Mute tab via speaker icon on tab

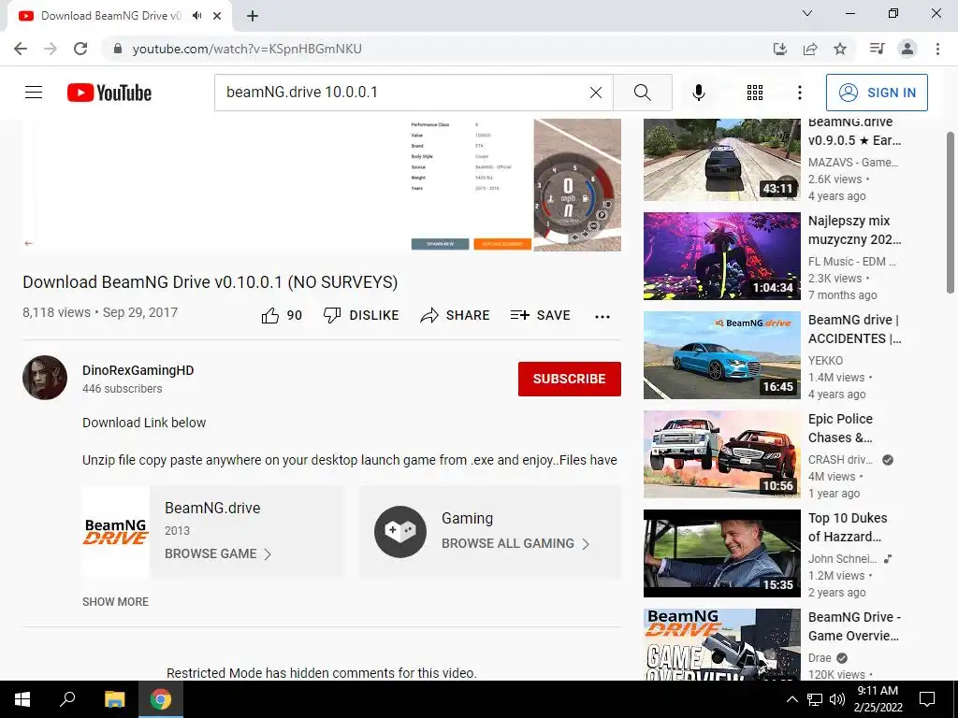pyautogui.click(x=196, y=16)
